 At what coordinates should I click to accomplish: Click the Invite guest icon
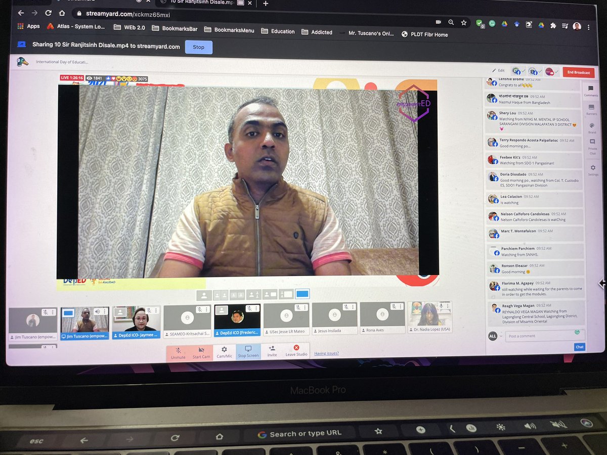(272, 348)
